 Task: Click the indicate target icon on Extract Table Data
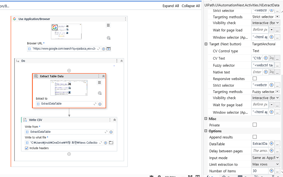click(x=100, y=93)
